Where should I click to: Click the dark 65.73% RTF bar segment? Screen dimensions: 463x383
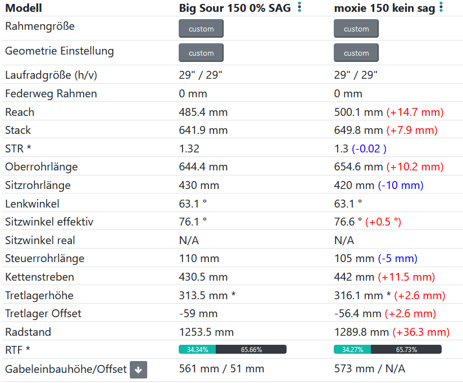click(x=406, y=349)
